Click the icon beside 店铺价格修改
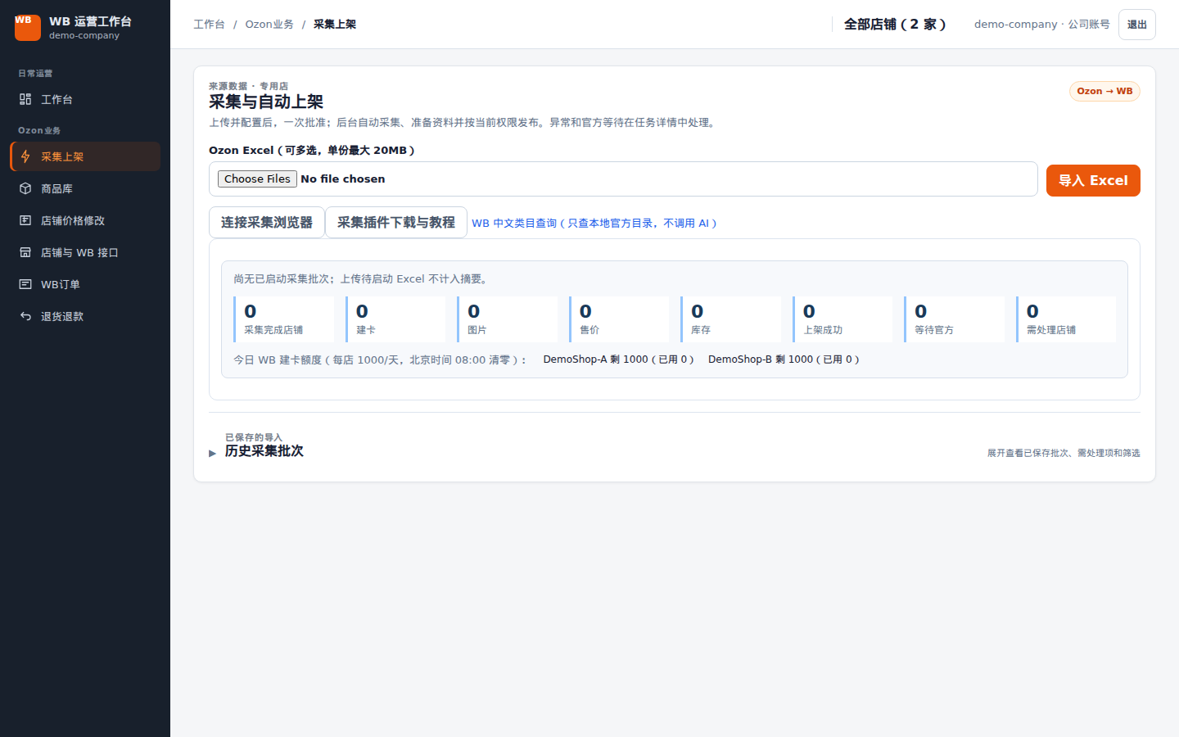The height and width of the screenshot is (737, 1179). click(25, 220)
